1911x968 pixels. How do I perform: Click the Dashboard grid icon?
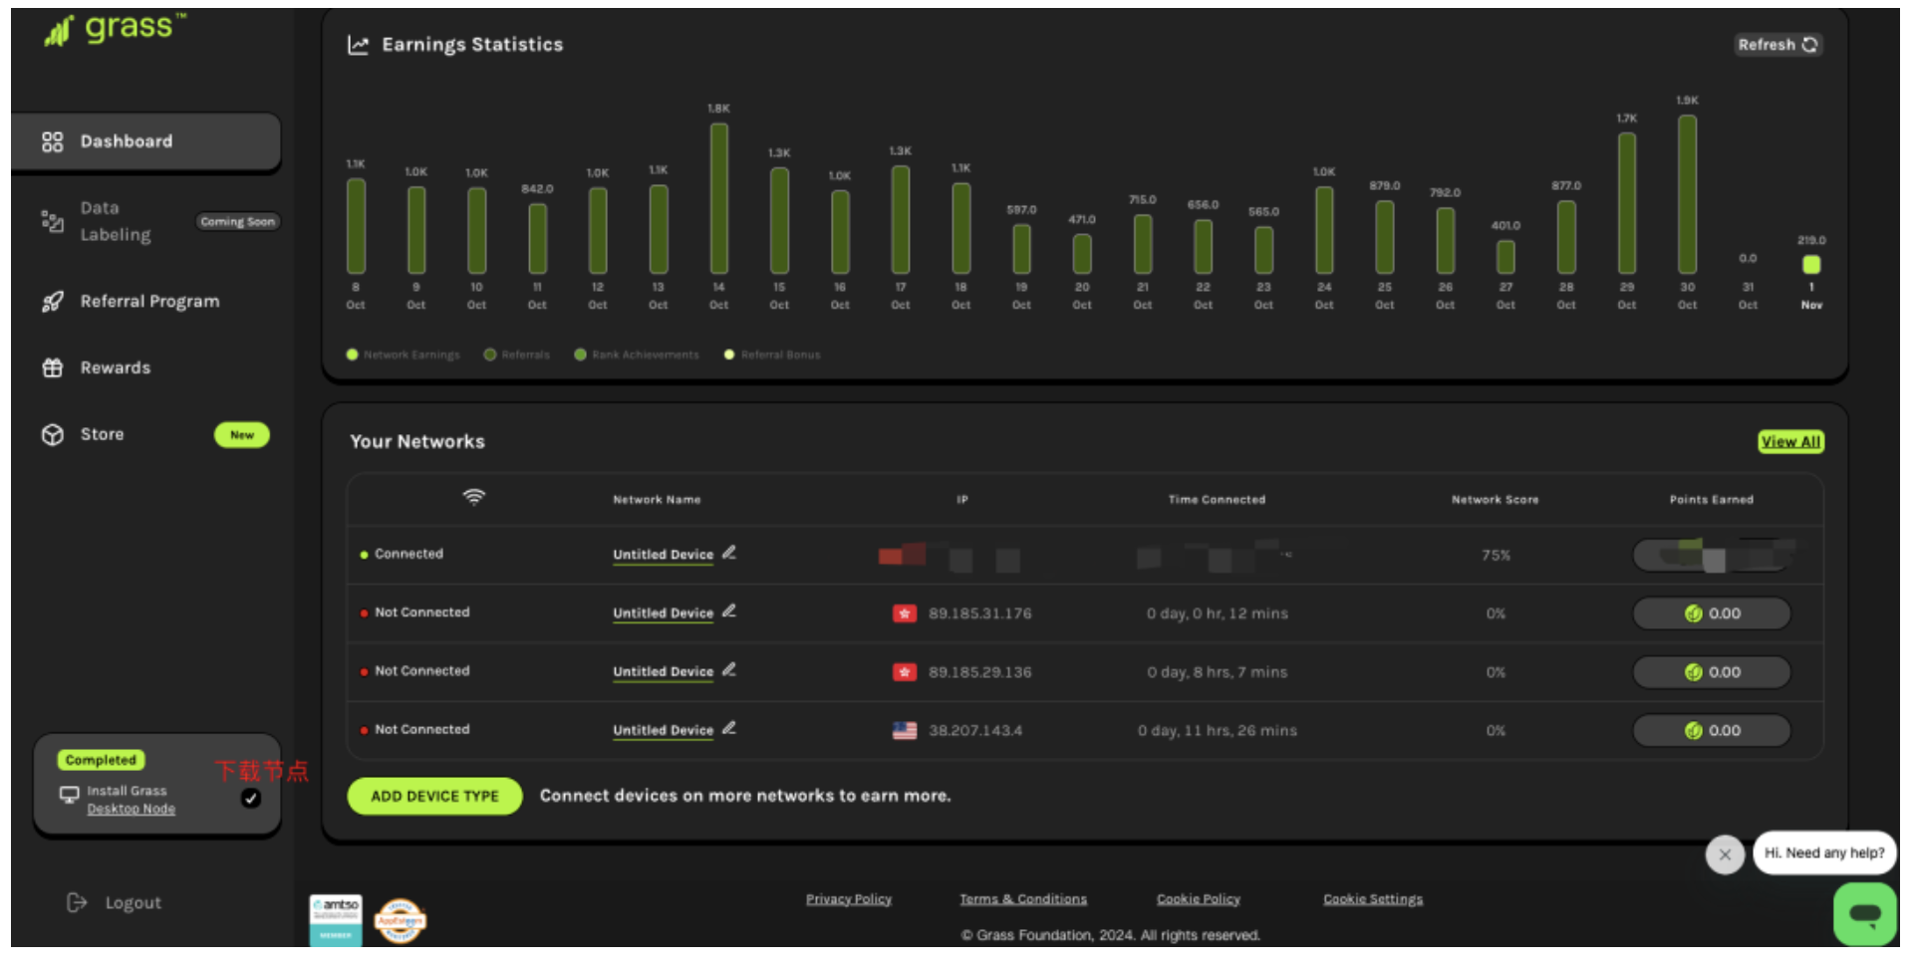click(52, 141)
